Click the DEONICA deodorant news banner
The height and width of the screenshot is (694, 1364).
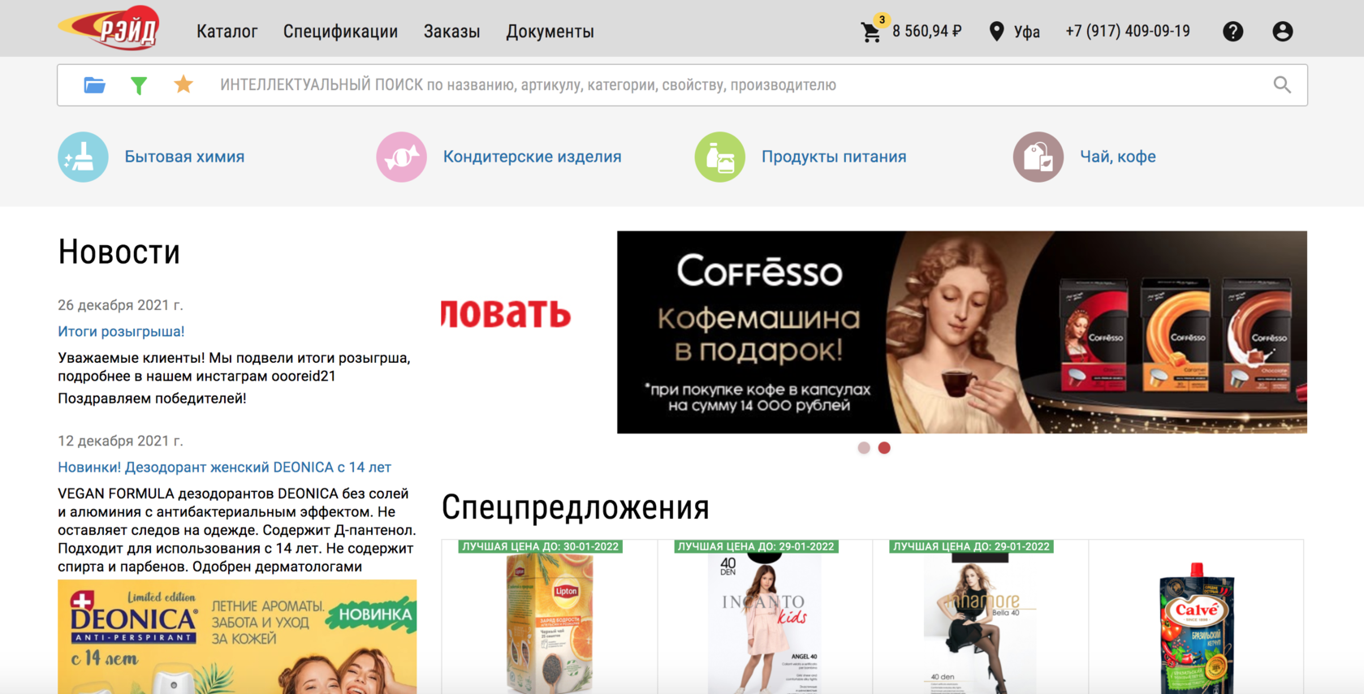(237, 636)
